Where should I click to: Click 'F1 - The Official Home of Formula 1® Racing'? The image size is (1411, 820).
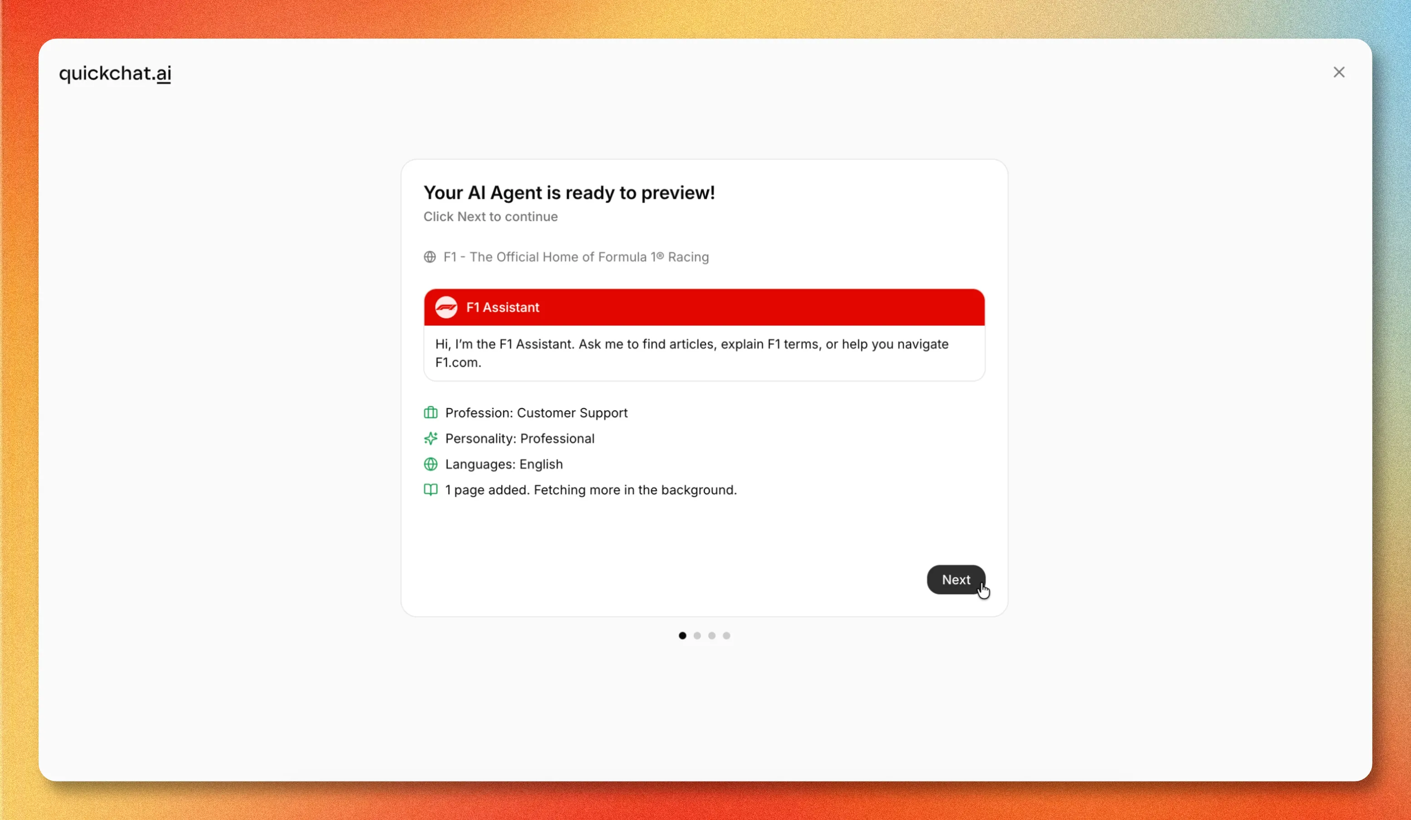coord(576,257)
